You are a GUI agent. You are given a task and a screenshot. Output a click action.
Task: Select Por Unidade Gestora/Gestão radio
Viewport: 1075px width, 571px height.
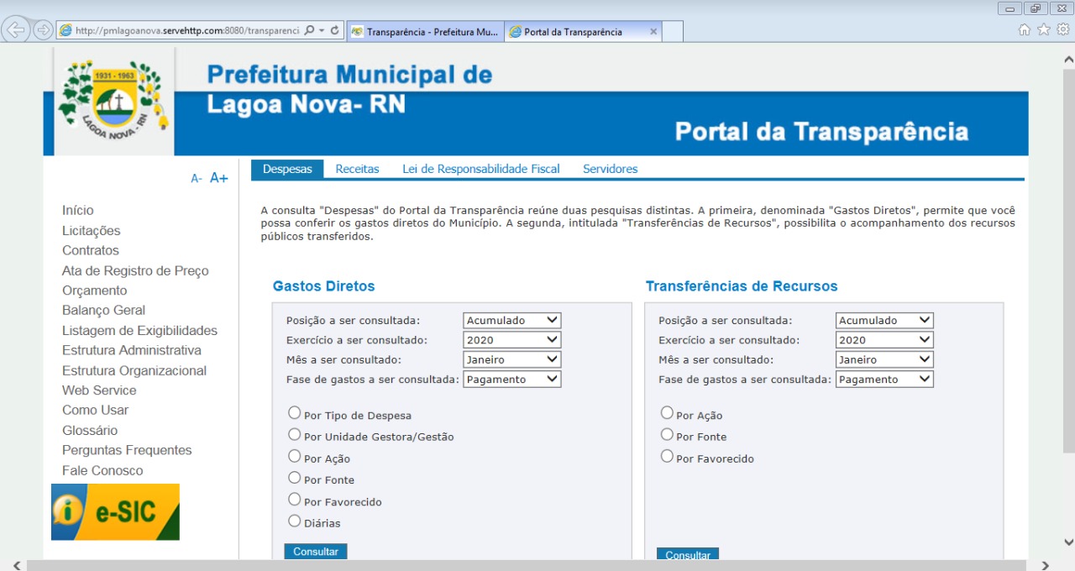click(x=294, y=435)
